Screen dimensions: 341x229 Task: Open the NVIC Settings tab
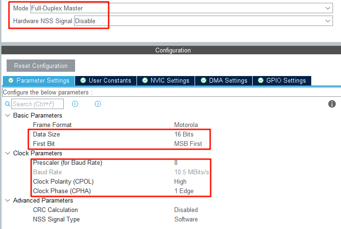tap(166, 81)
